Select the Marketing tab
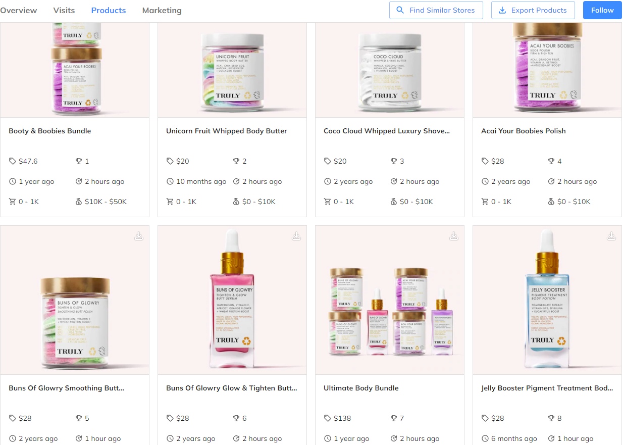 162,10
